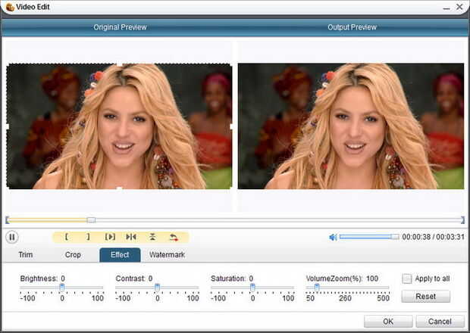This screenshot has width=470, height=333.
Task: Click the volume level slider
Action: point(369,237)
